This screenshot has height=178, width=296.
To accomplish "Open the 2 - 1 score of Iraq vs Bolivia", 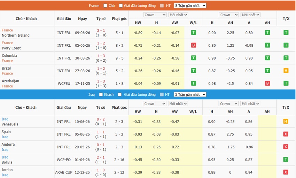I will (101, 157).
